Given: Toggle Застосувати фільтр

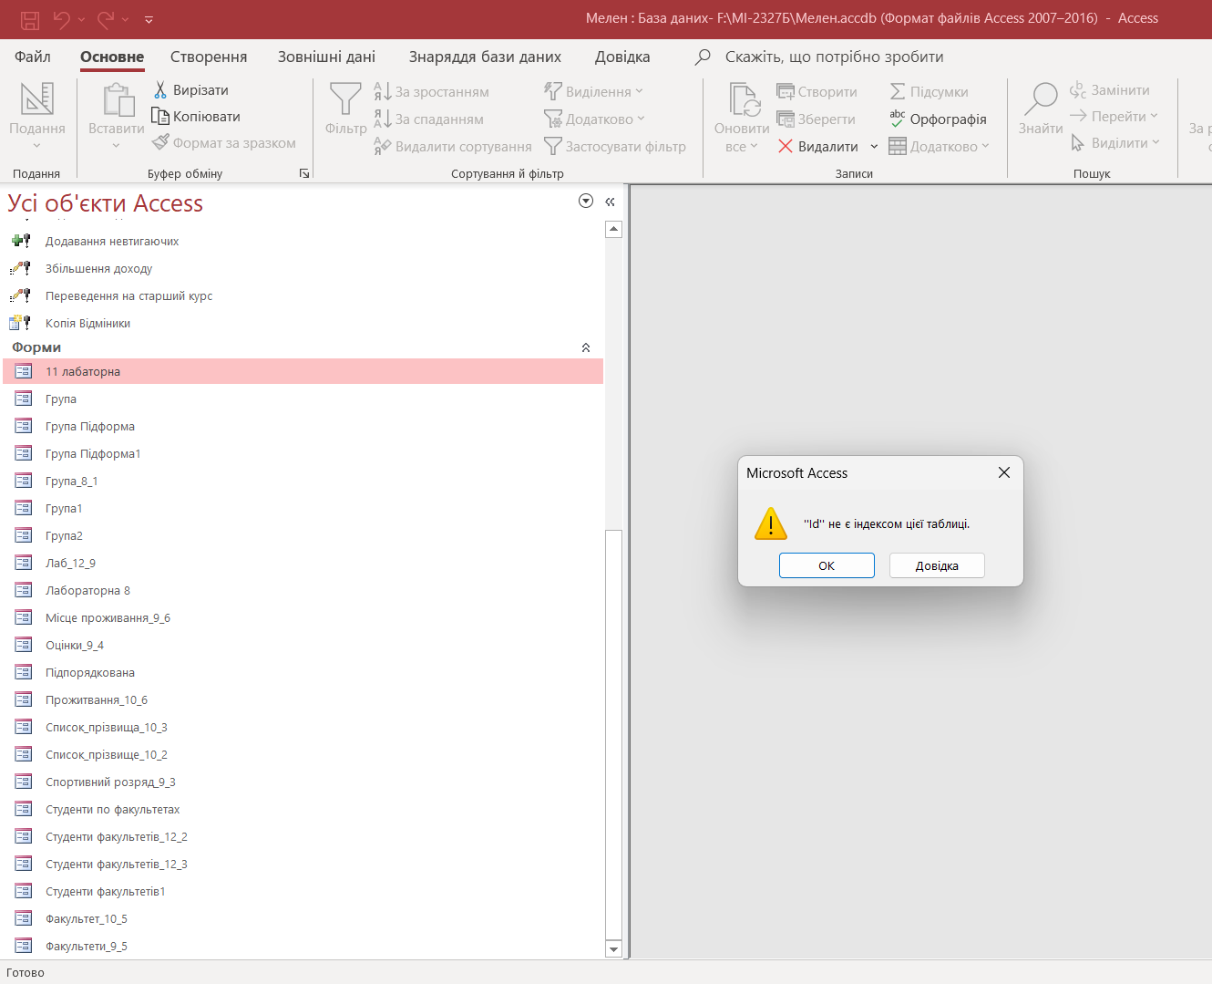Looking at the screenshot, I should (x=615, y=146).
